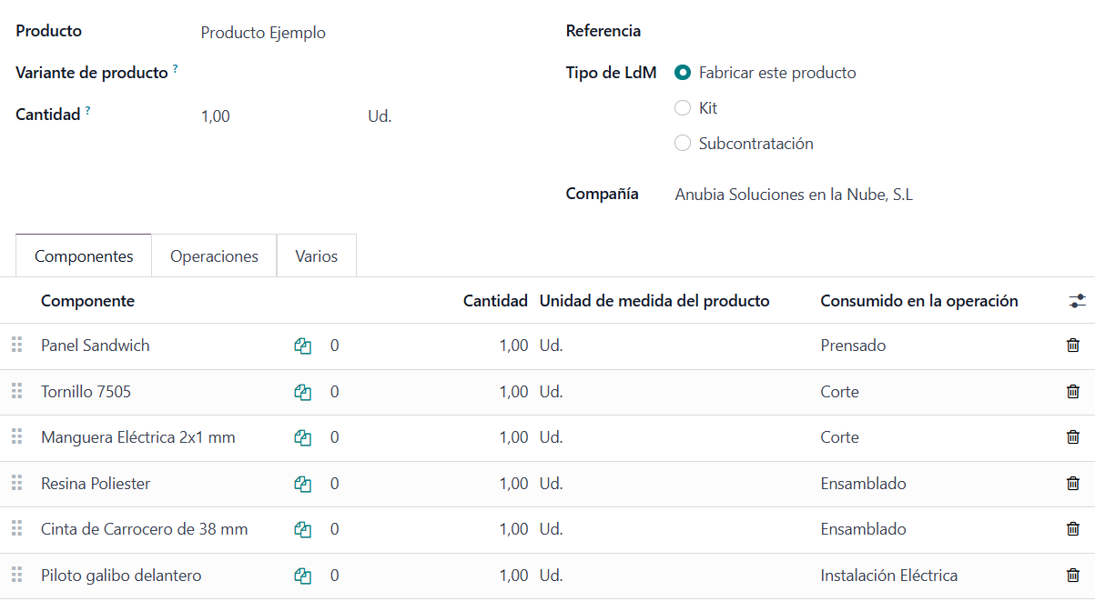The height and width of the screenshot is (611, 1095).
Task: Delete the Manguera Eléctrica 2x1 mm row
Action: (1073, 437)
